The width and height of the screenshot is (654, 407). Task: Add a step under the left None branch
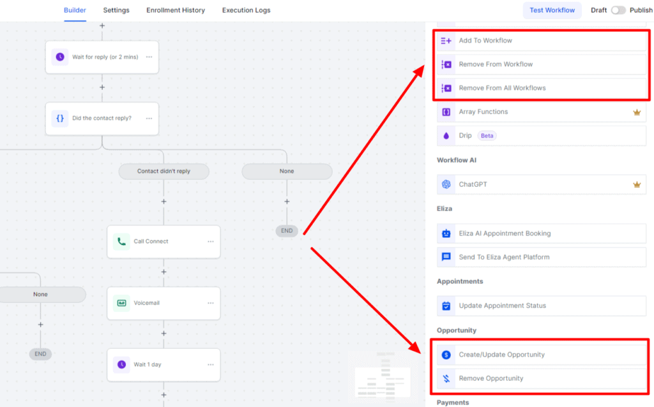click(x=40, y=325)
